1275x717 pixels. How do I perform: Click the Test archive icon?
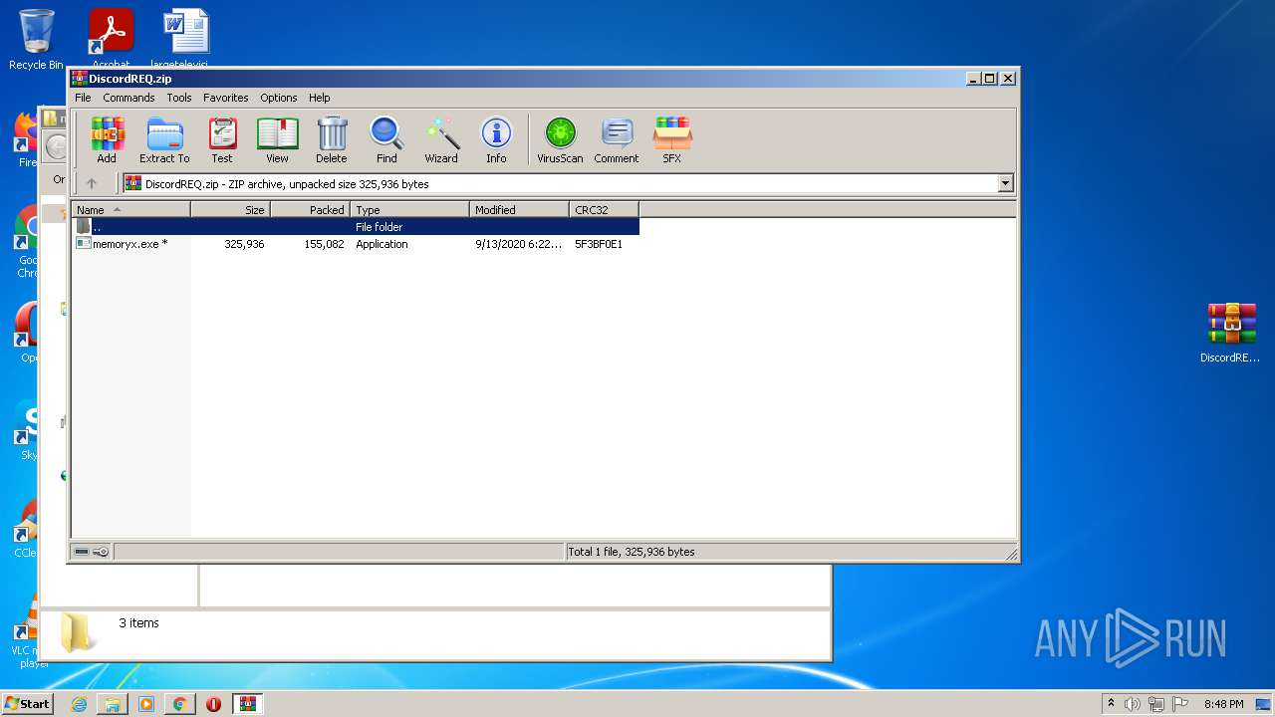222,139
